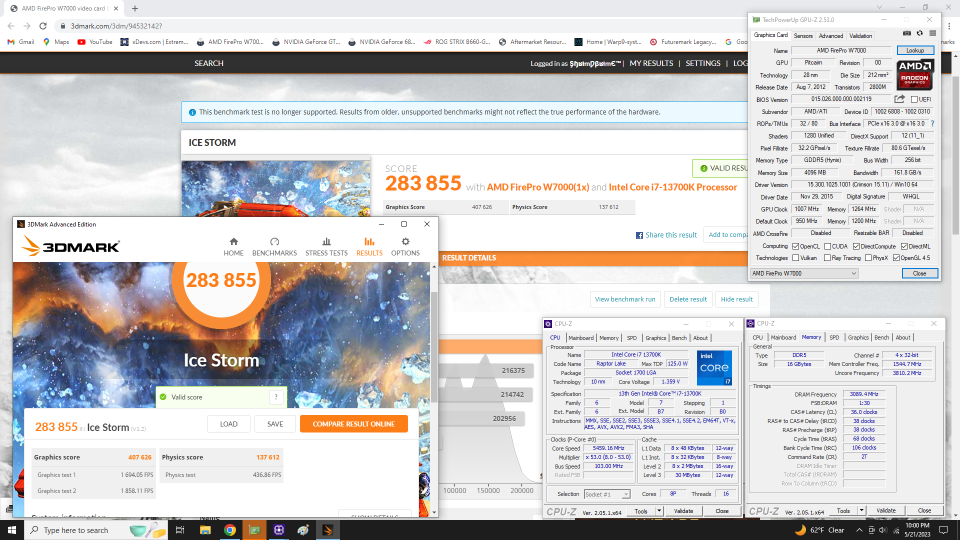The height and width of the screenshot is (540, 960).
Task: Open SPD tab in right CPU-Z window
Action: [x=834, y=337]
